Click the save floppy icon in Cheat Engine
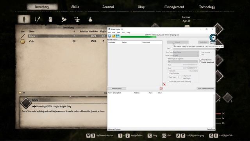The height and width of the screenshot is (141, 250). tap(118, 36)
